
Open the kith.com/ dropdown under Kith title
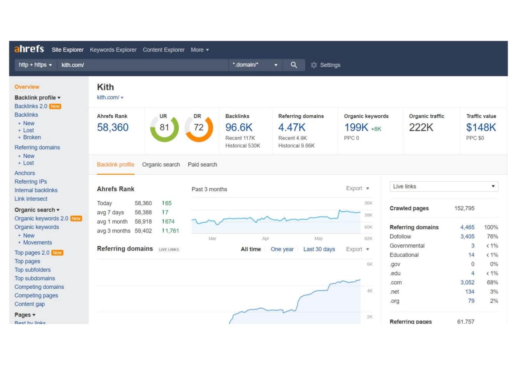[x=110, y=97]
